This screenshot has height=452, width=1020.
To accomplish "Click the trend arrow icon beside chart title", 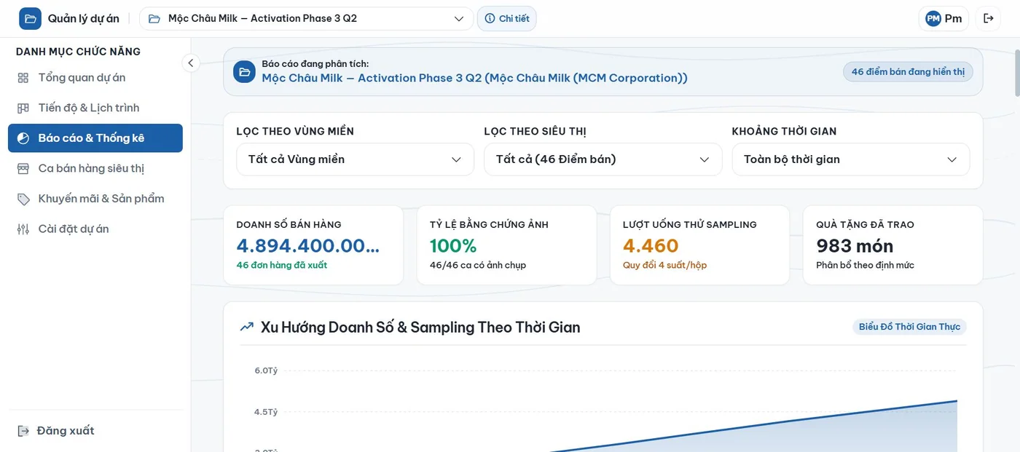I will coord(247,327).
